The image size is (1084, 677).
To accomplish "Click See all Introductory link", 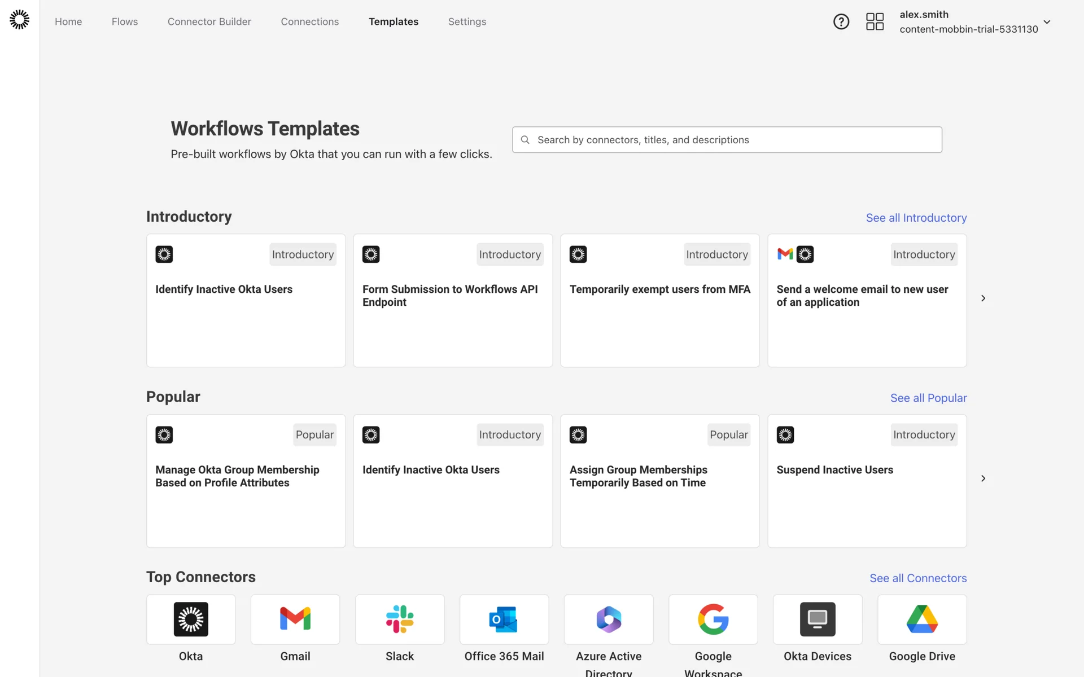I will tap(916, 218).
